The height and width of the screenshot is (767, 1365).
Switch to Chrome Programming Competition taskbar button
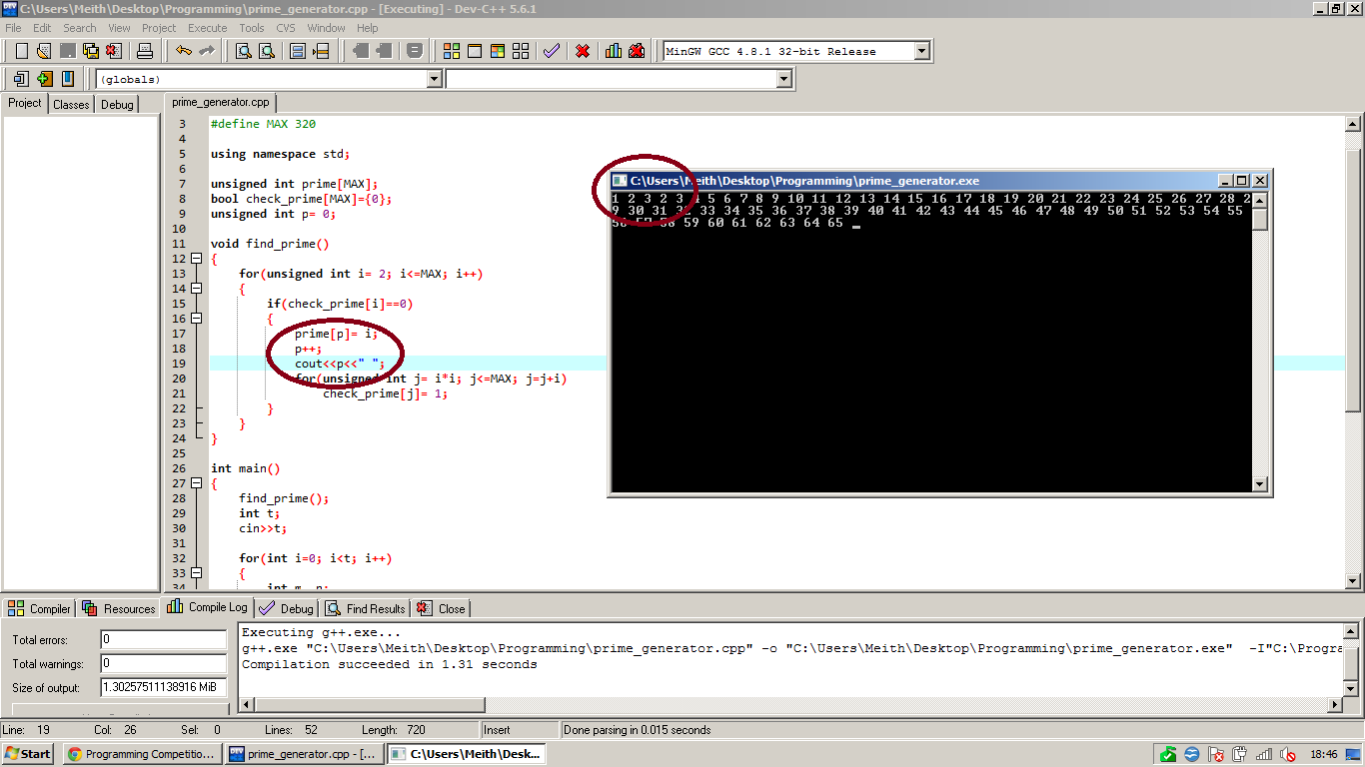(x=142, y=754)
